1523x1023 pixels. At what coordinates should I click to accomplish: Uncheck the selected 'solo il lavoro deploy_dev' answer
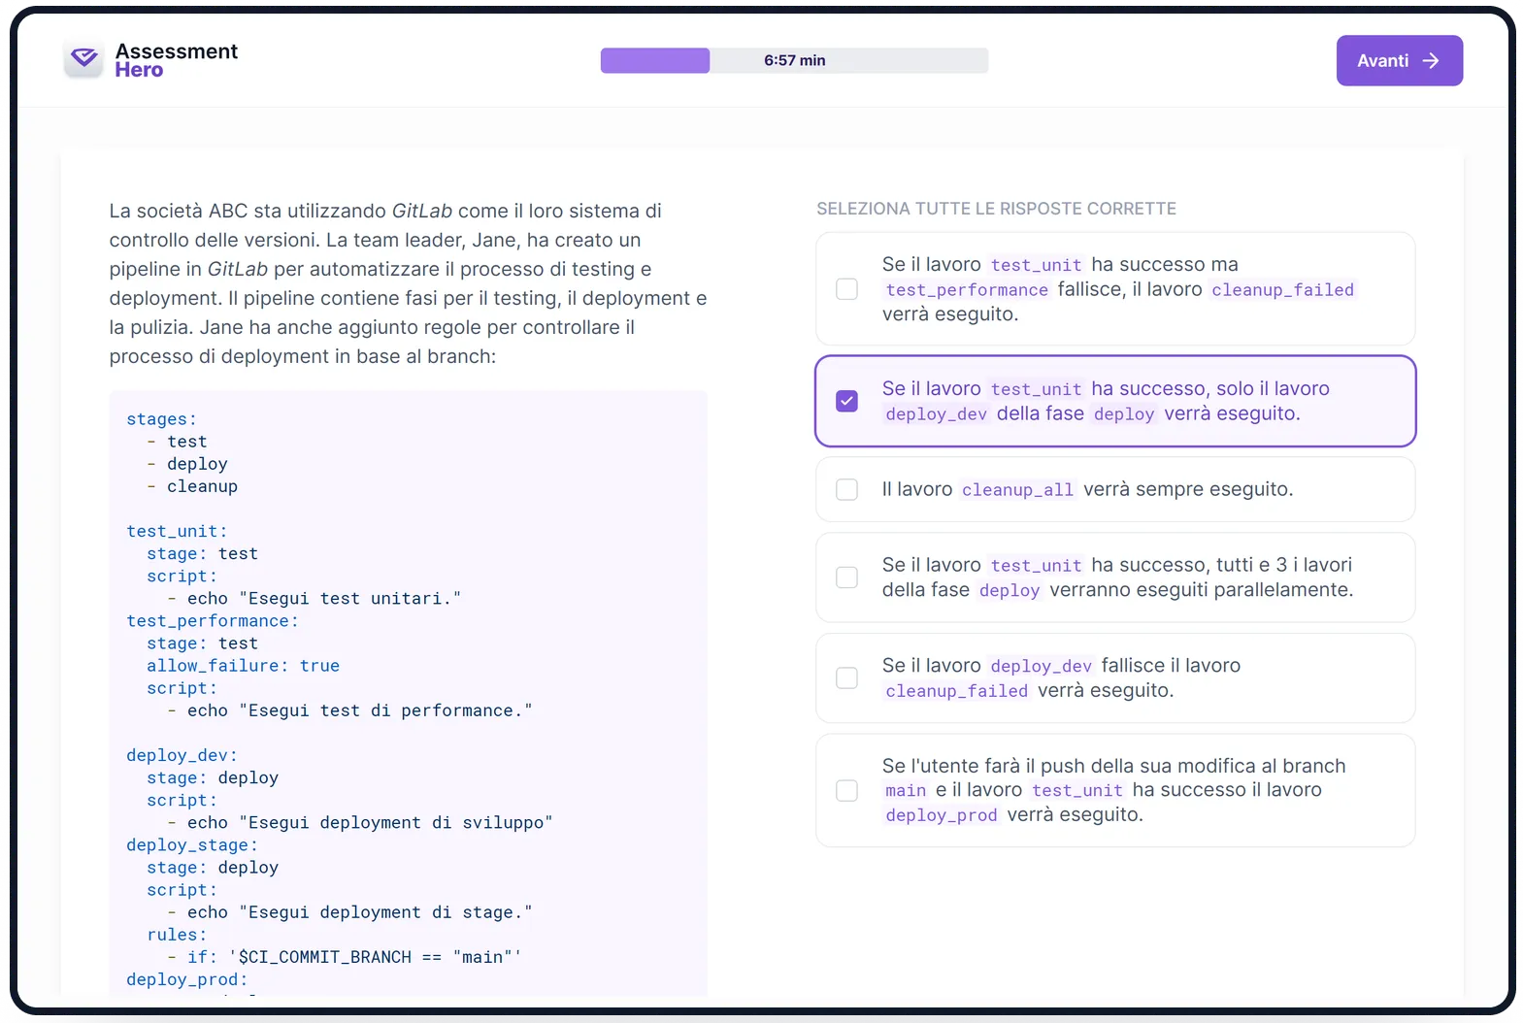pyautogui.click(x=846, y=401)
